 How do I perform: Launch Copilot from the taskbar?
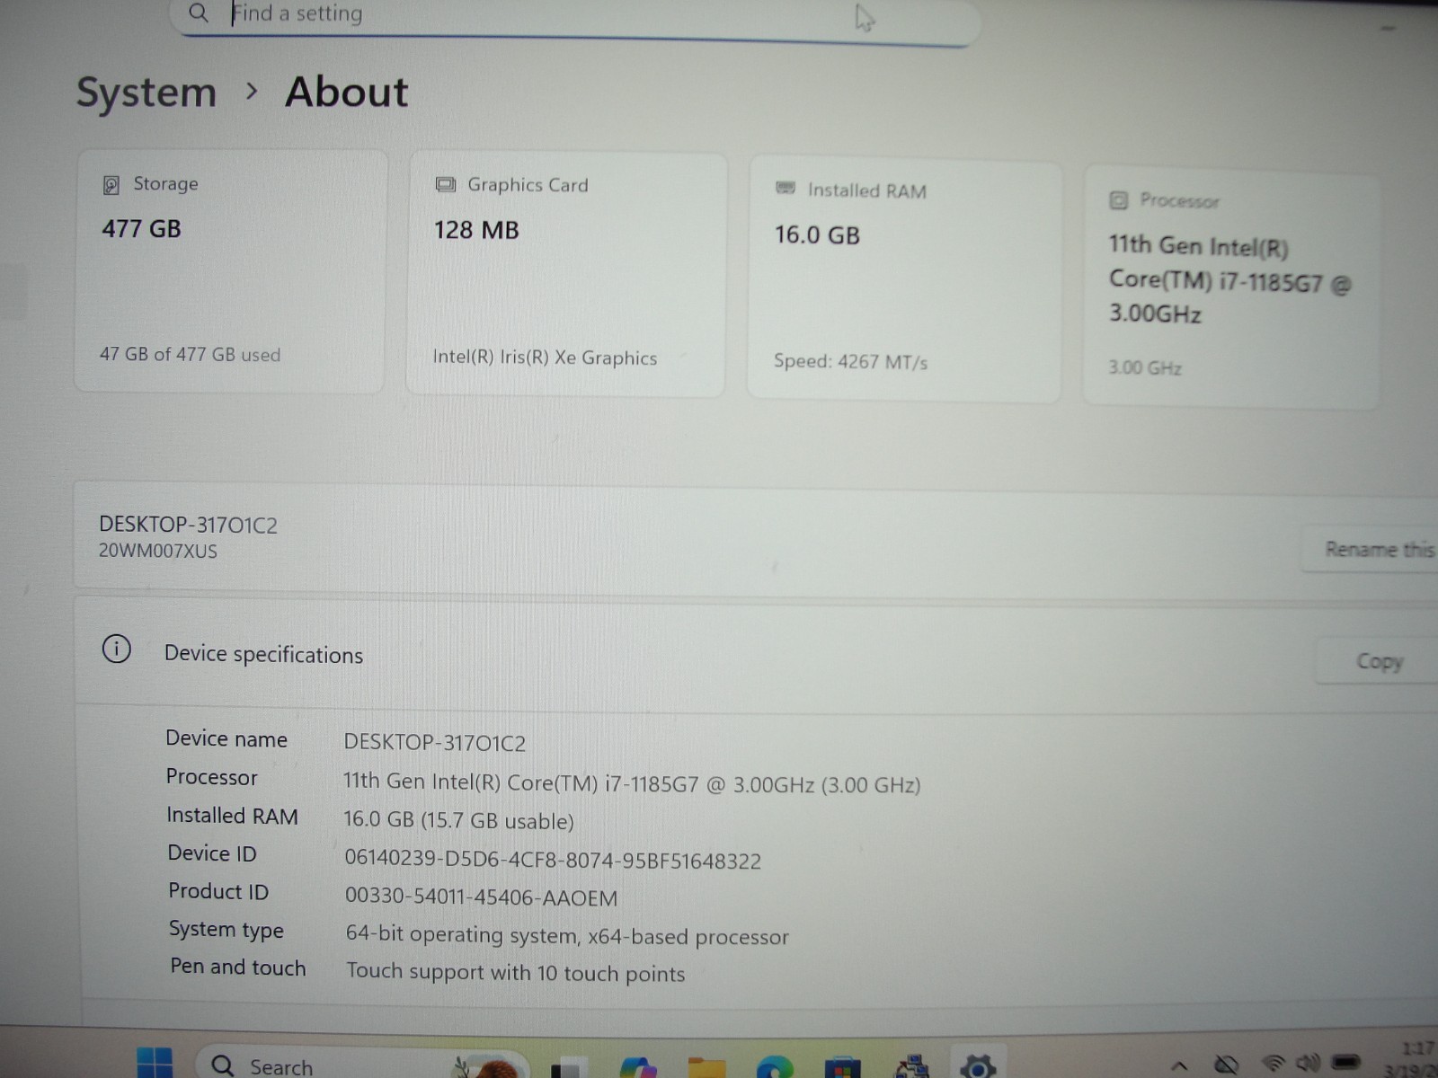pyautogui.click(x=638, y=1067)
